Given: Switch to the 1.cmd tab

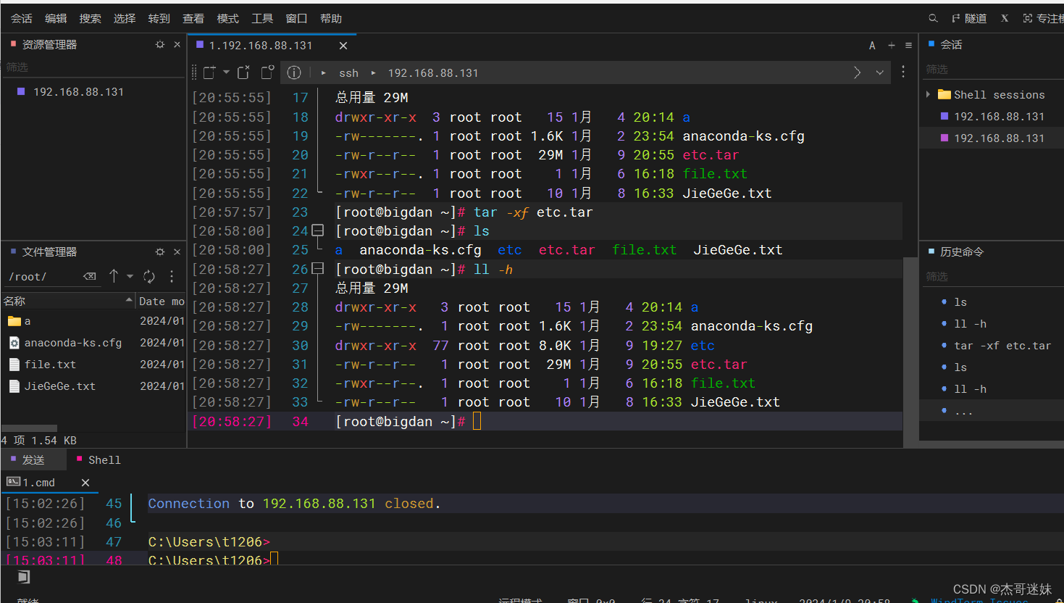Looking at the screenshot, I should [x=41, y=482].
